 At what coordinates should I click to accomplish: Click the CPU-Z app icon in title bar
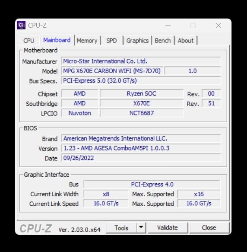pos(21,25)
